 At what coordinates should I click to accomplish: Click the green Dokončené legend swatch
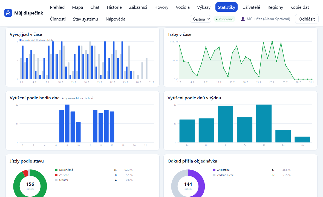coord(56,170)
